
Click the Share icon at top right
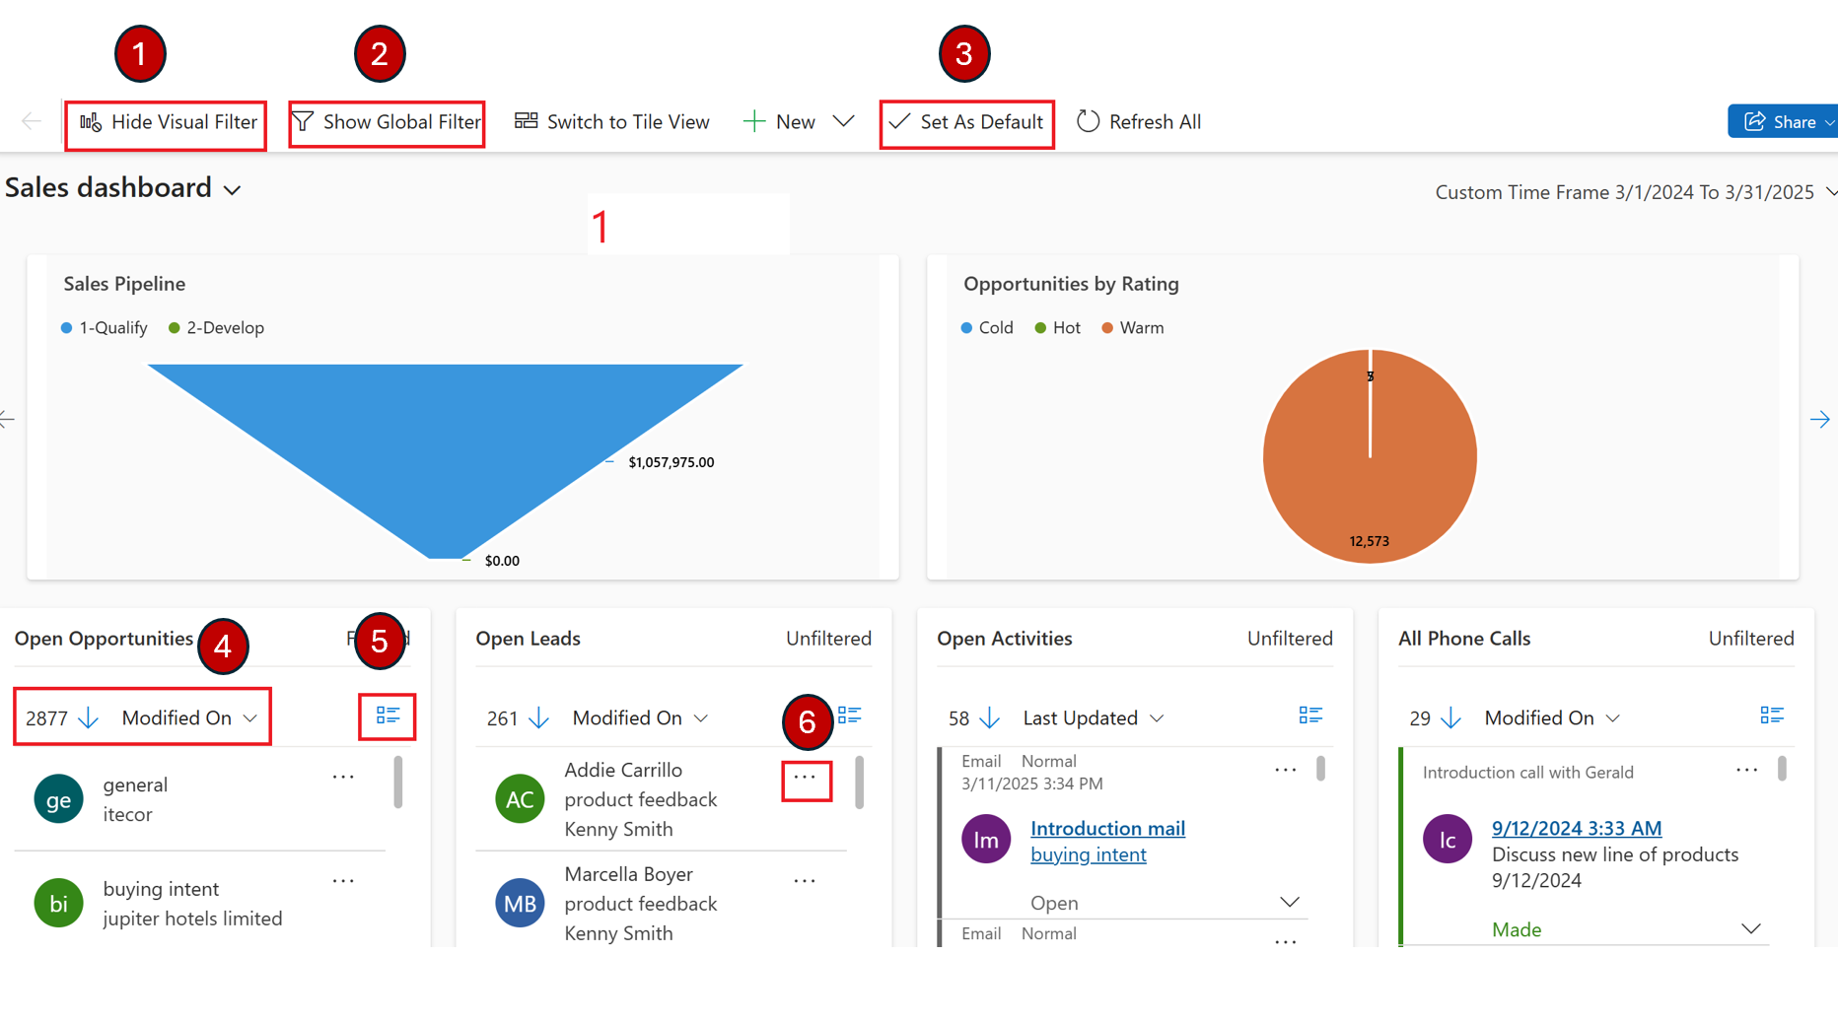pyautogui.click(x=1756, y=121)
